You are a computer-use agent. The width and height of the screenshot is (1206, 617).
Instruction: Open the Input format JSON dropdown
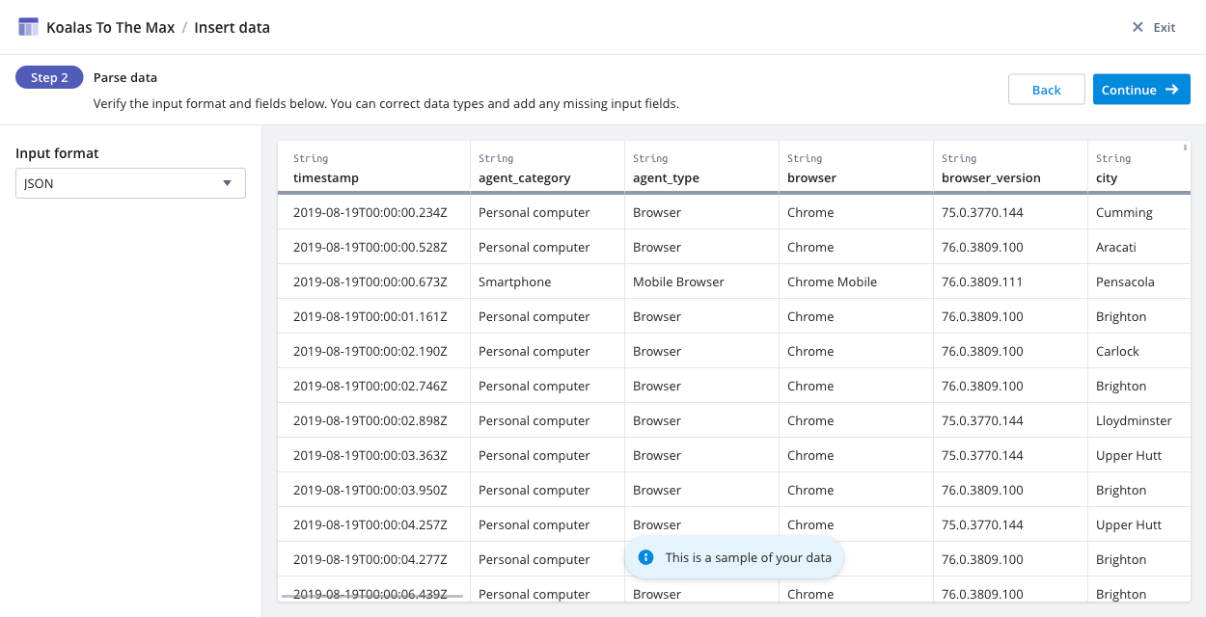pos(130,183)
